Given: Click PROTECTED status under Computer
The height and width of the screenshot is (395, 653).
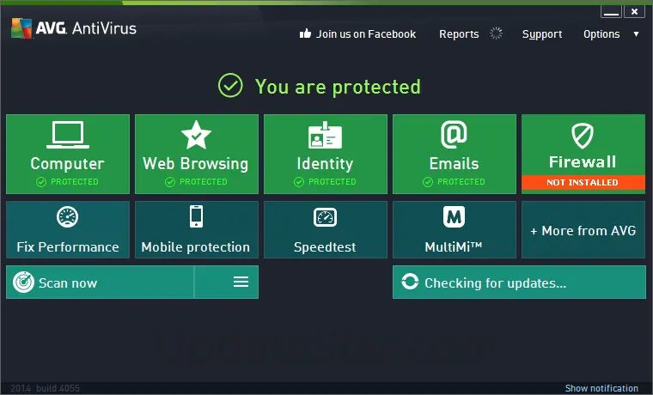Looking at the screenshot, I should [68, 182].
